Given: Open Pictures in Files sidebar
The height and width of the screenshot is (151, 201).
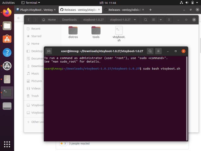Looking at the screenshot, I should tap(35, 81).
